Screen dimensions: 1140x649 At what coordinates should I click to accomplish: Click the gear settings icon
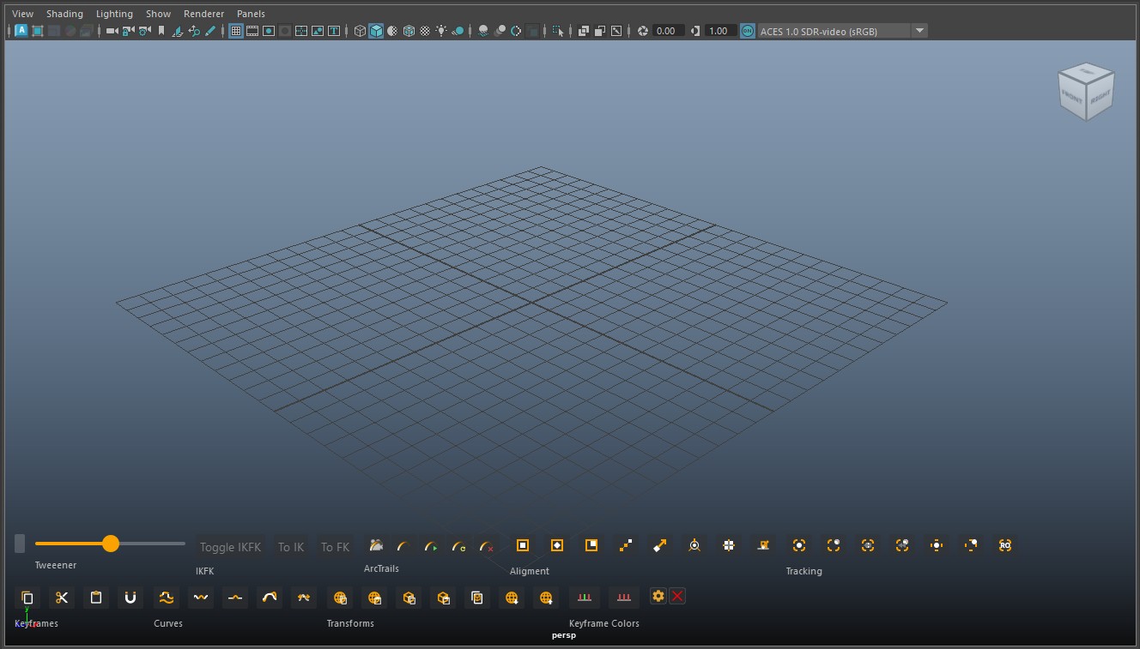pos(658,596)
